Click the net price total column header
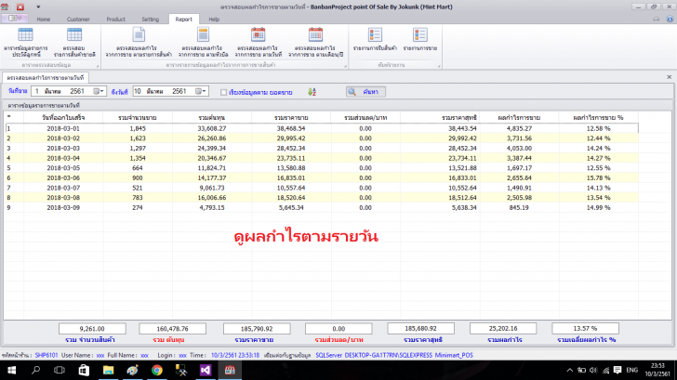This screenshot has width=677, height=380. point(440,117)
